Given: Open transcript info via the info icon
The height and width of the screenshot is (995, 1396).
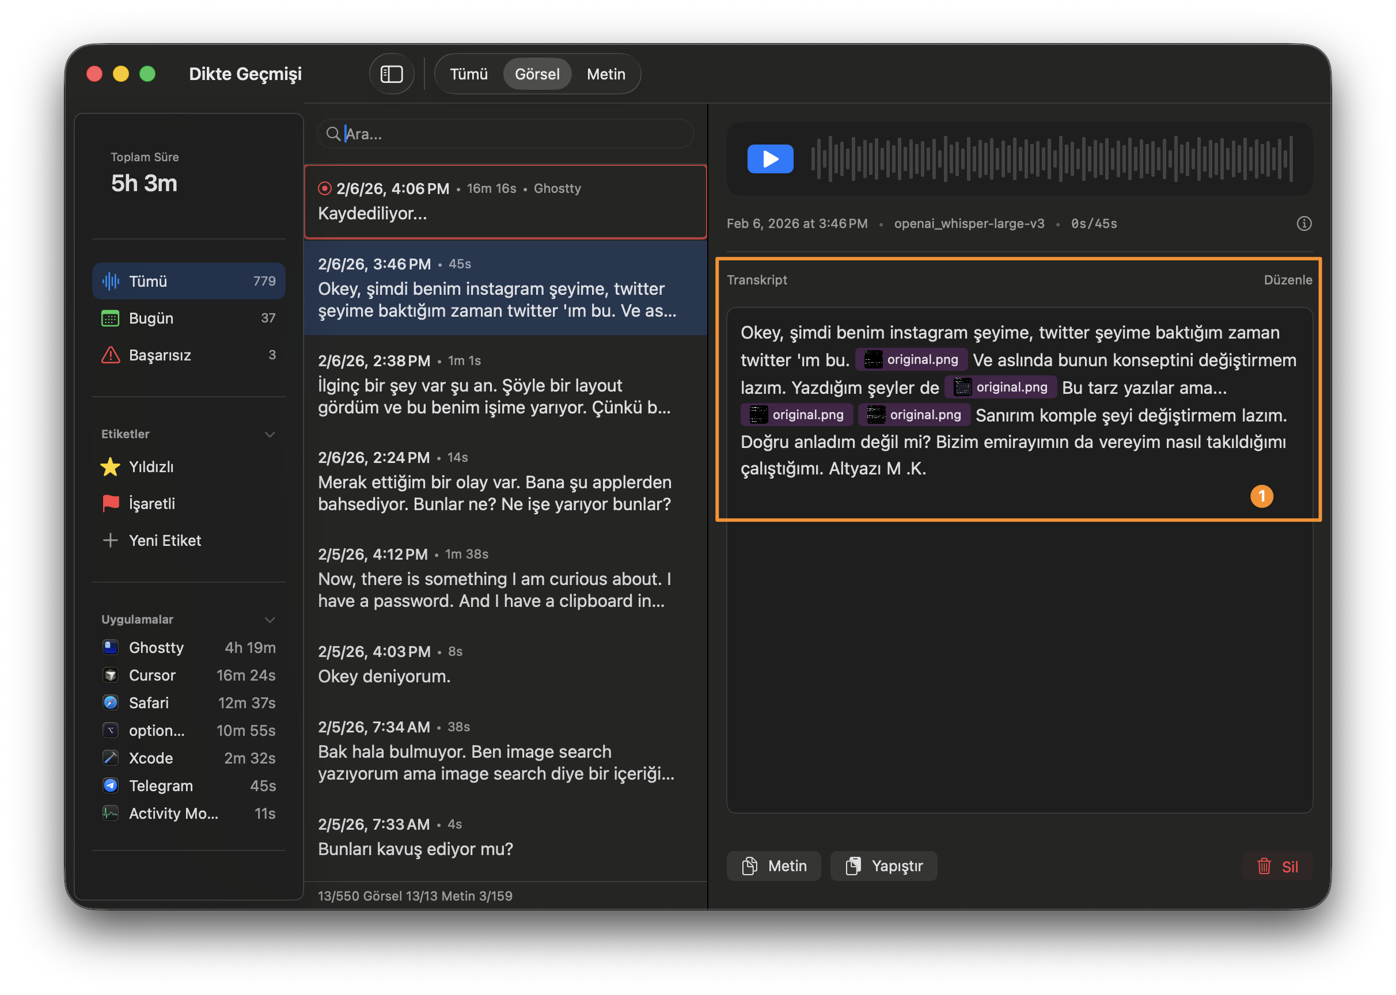Looking at the screenshot, I should pyautogui.click(x=1304, y=223).
